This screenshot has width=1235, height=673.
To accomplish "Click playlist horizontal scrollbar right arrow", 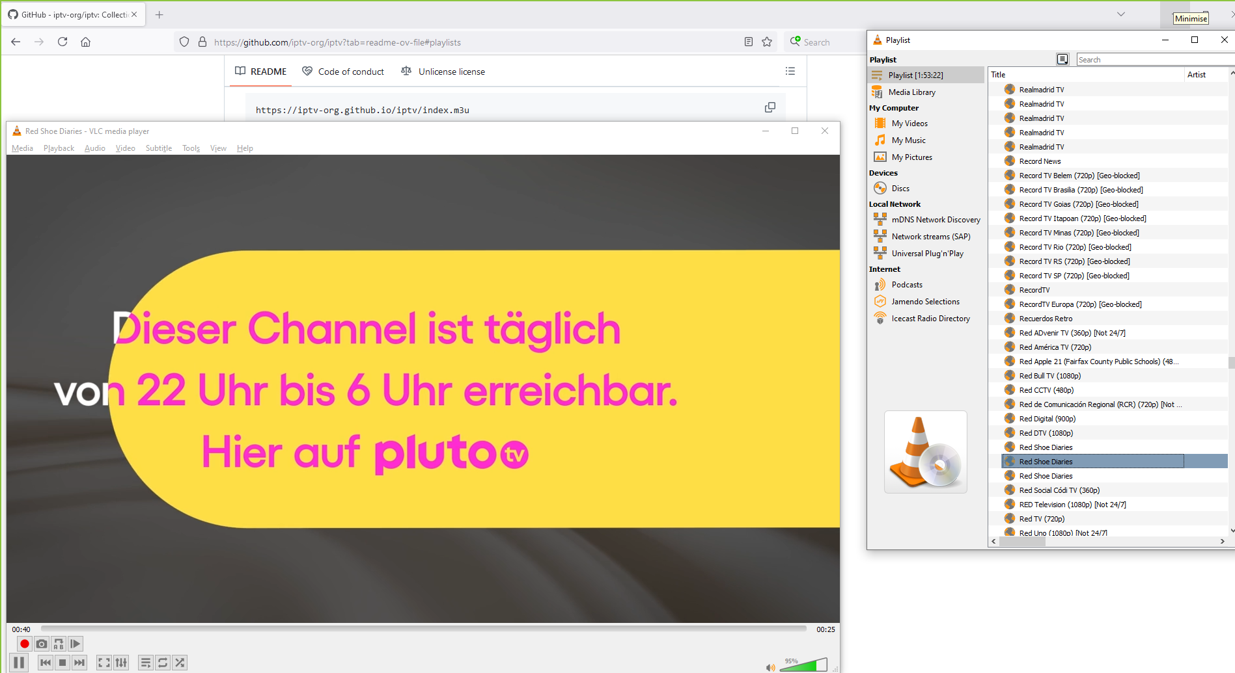I will (1222, 541).
